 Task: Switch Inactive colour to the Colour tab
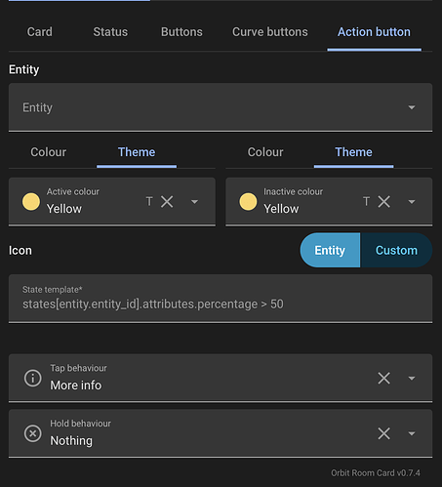pos(265,152)
